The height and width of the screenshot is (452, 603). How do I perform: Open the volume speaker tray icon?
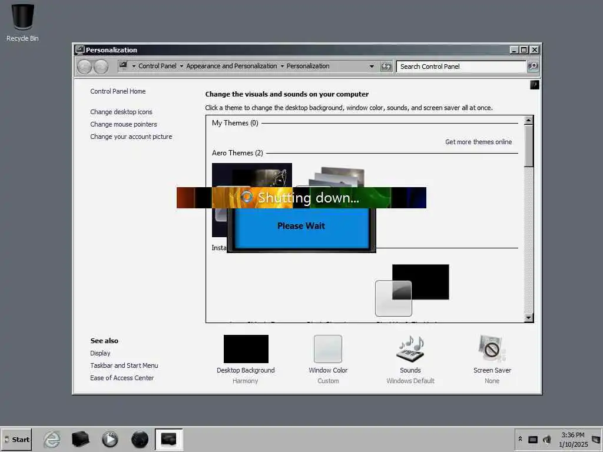[x=547, y=439]
